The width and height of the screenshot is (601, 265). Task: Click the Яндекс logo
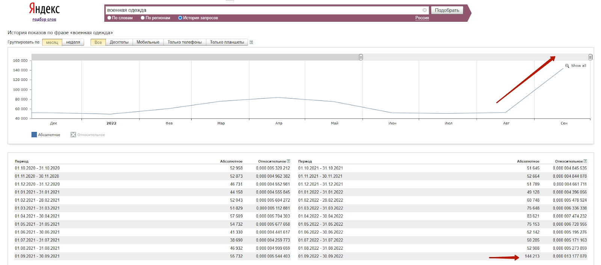[44, 9]
